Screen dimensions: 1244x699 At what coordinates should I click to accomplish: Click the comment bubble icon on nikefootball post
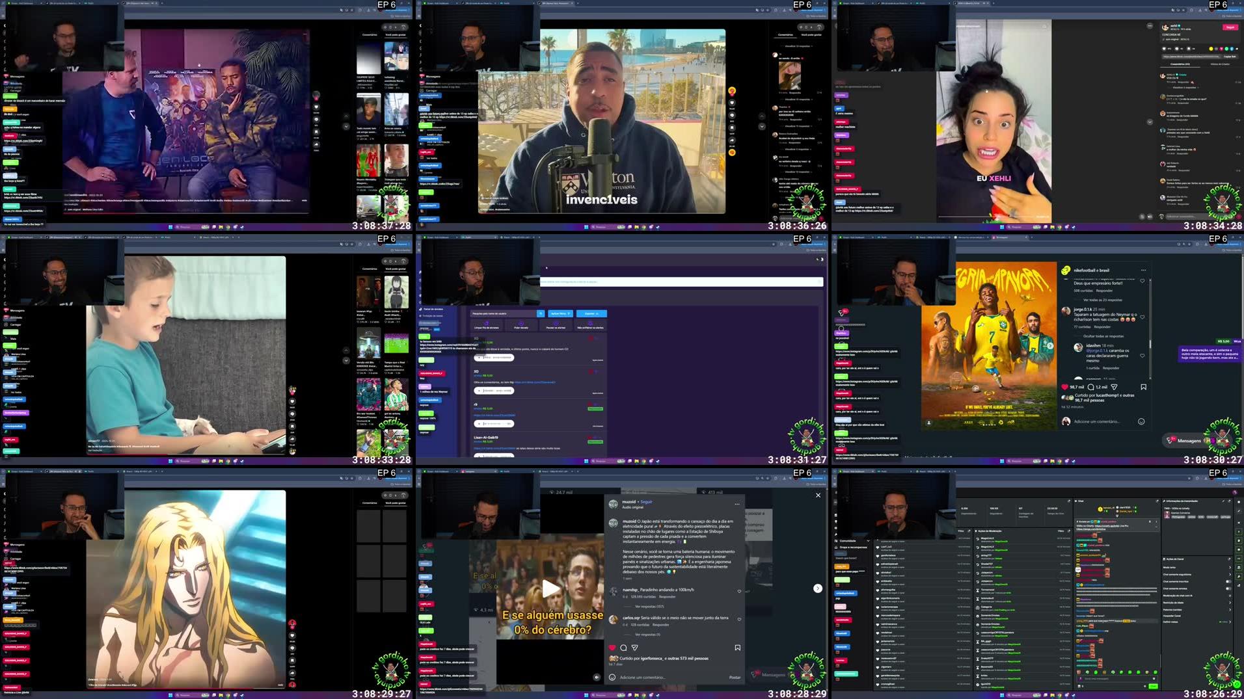(1091, 387)
